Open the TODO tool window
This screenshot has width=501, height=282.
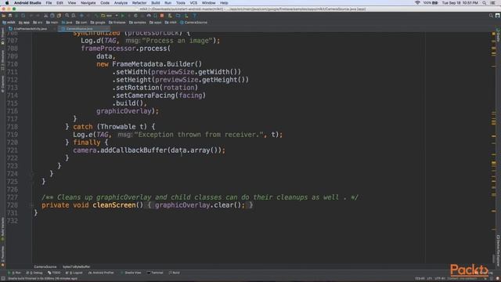54,273
